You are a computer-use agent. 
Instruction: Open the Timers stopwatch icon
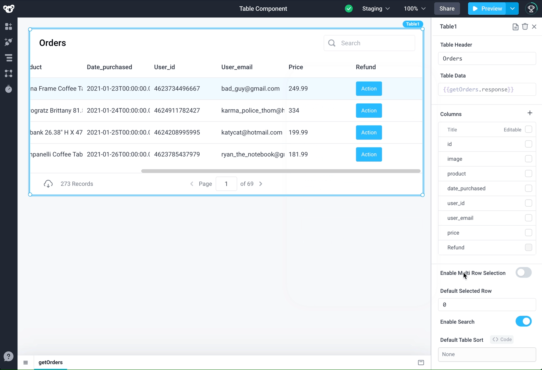[x=8, y=89]
